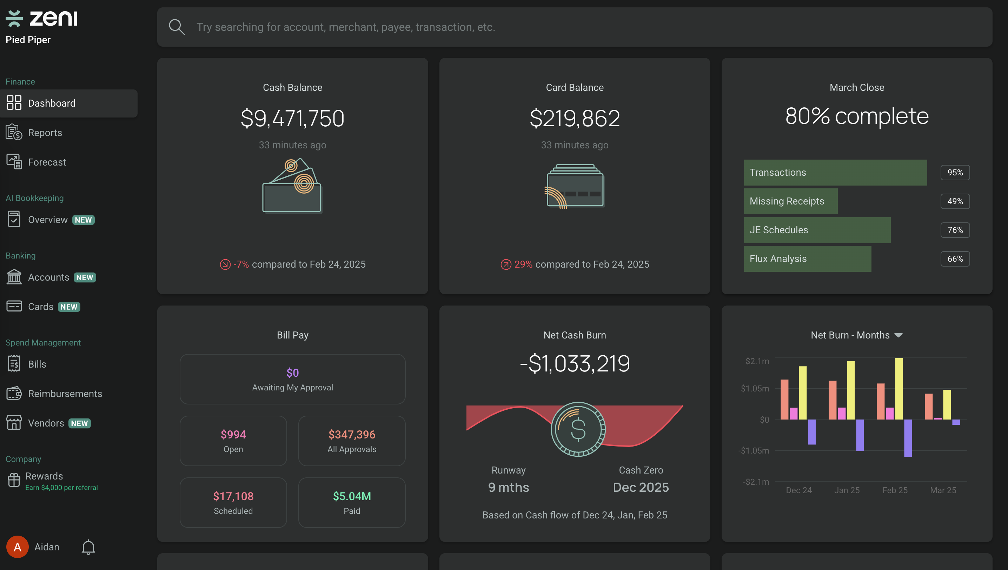This screenshot has height=570, width=1008.
Task: Open Reports via its sidebar icon
Action: 14,132
